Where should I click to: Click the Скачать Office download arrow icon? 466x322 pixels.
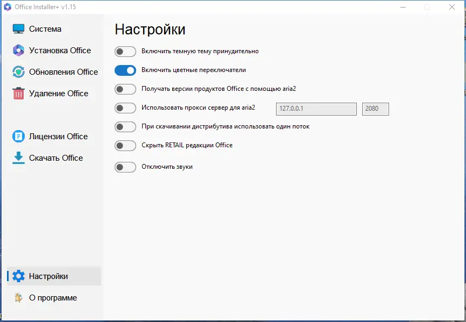coord(18,158)
